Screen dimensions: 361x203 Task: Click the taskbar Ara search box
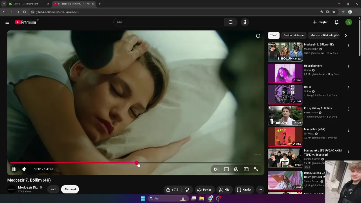pyautogui.click(x=168, y=198)
